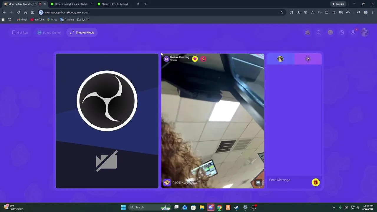This screenshot has width=377, height=212.
Task: Open the browser history icon
Action: pos(305,12)
